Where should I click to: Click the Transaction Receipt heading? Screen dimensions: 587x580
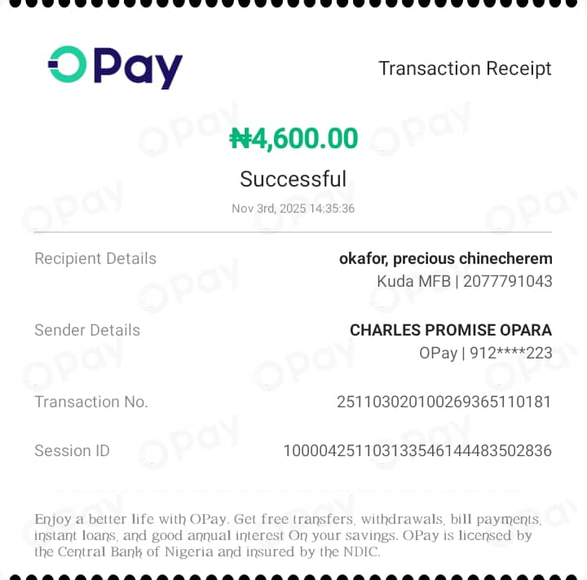click(465, 68)
